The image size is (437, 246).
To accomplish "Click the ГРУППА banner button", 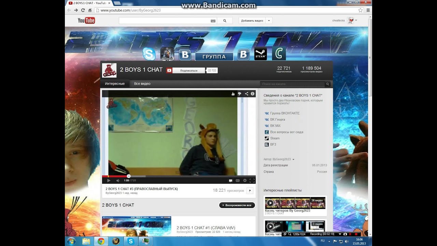I will pos(214,56).
